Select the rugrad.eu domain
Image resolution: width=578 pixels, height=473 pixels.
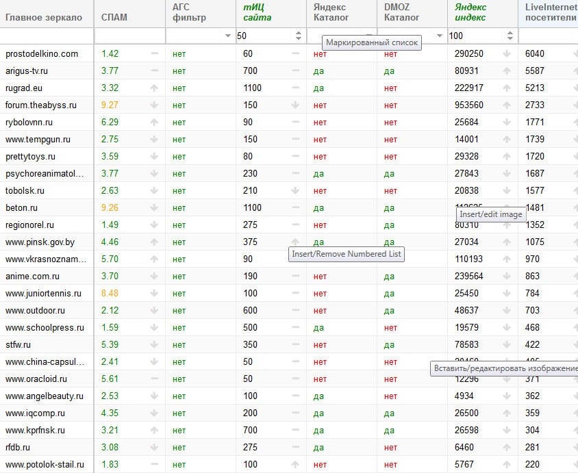coord(24,88)
